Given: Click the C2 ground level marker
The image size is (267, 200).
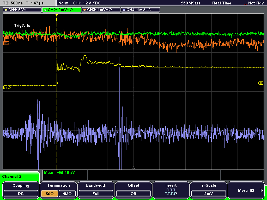Looking at the screenshot, I should (7, 32).
